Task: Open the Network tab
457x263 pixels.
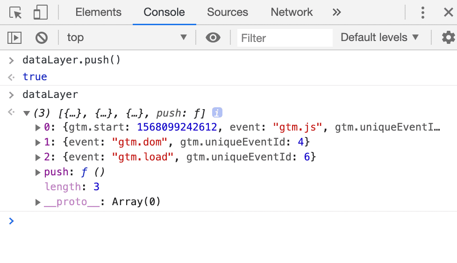Action: tap(292, 13)
